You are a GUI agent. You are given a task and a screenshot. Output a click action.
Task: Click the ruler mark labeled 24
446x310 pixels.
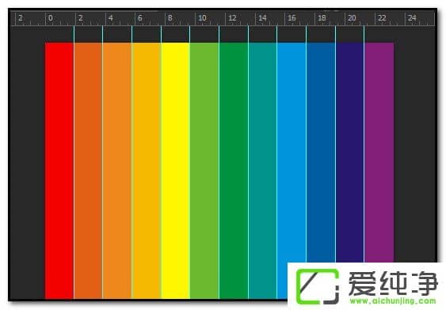pos(412,18)
